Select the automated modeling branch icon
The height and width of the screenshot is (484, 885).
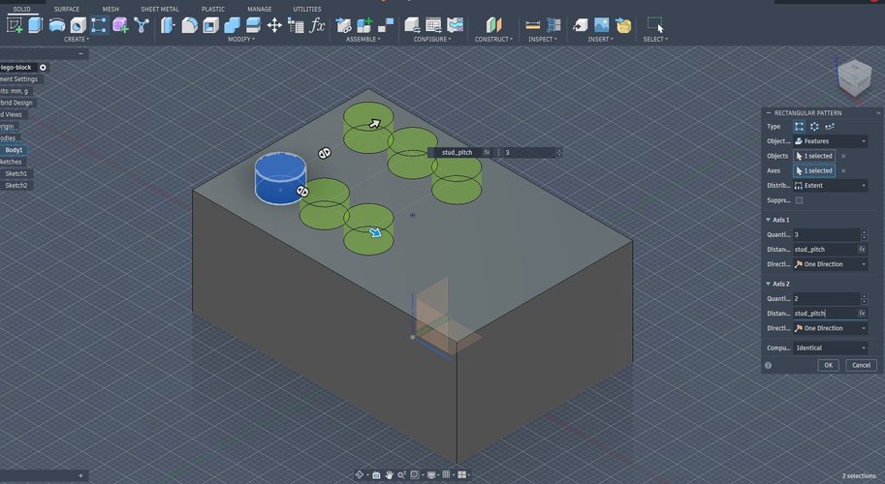point(142,25)
